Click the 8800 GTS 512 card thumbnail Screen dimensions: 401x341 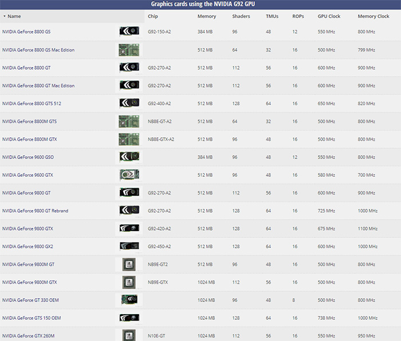[x=129, y=103]
